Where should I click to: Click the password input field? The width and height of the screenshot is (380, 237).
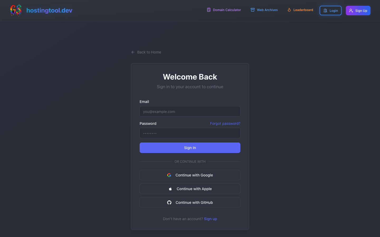[190, 133]
